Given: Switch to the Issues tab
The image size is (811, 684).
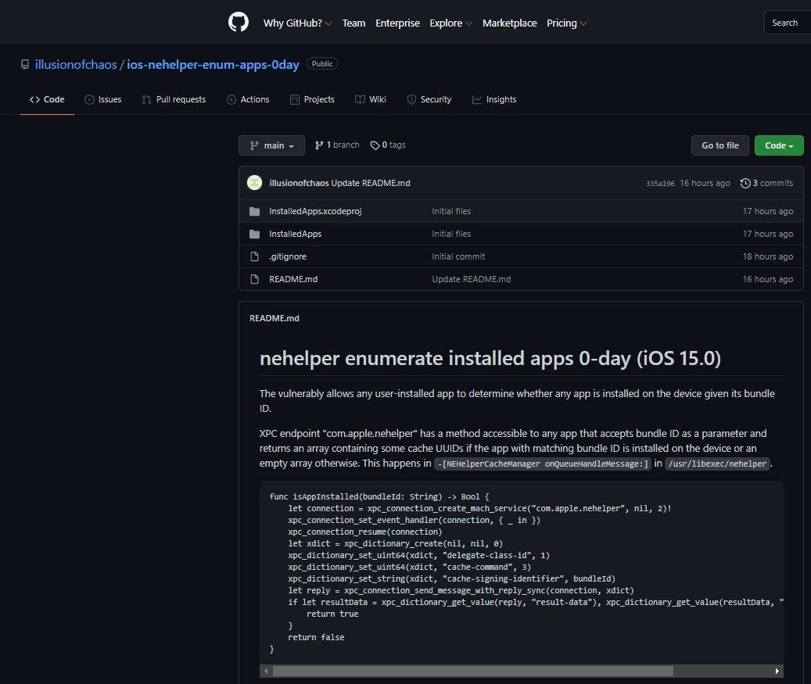Looking at the screenshot, I should [103, 99].
